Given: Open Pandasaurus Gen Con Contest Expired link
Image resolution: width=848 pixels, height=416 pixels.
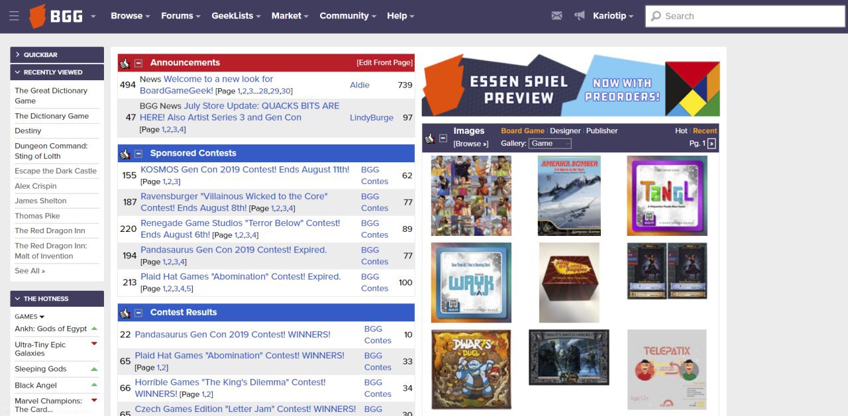Looking at the screenshot, I should coord(234,250).
